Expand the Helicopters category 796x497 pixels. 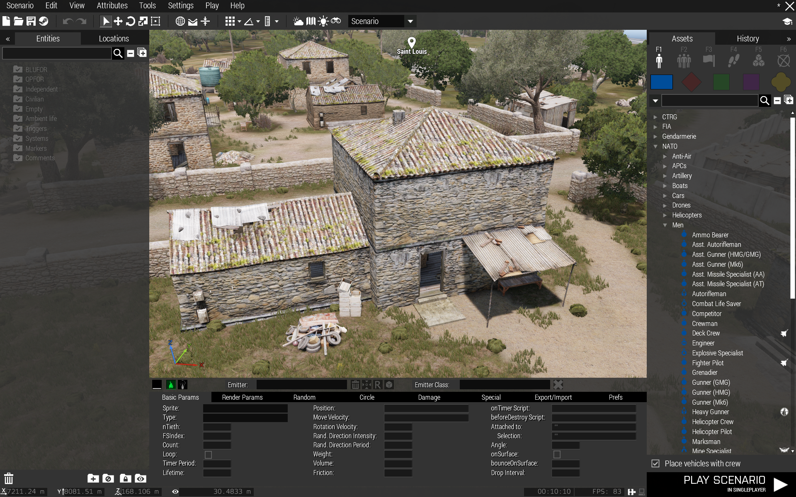tap(665, 215)
